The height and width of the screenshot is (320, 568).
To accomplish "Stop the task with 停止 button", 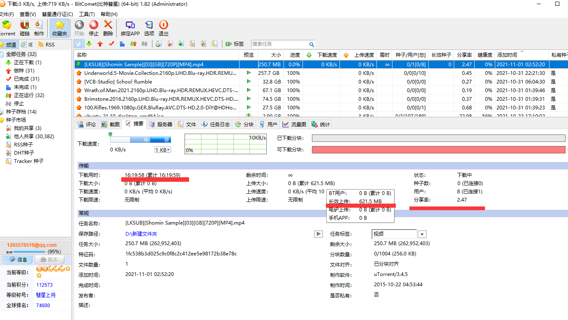I will click(94, 28).
